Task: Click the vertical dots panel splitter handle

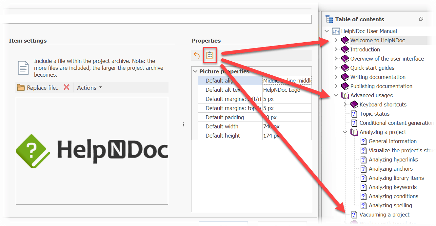Action: 183,124
